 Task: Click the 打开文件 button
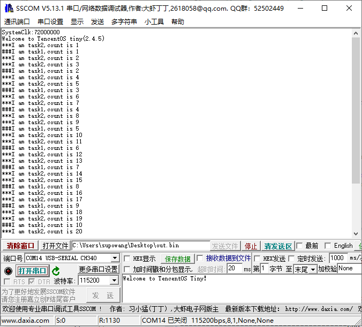[55, 246]
